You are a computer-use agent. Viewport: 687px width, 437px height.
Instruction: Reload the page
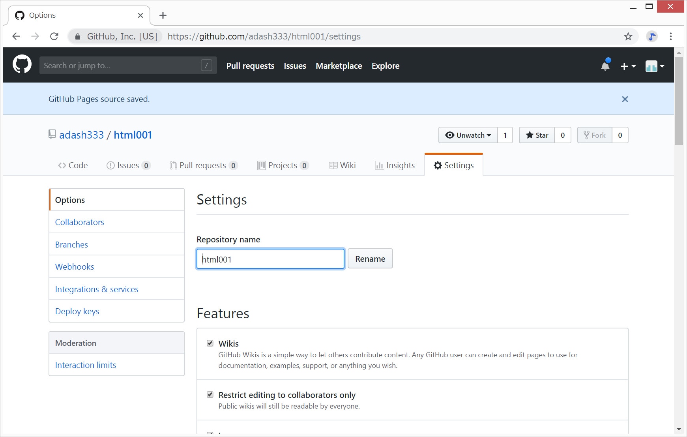pyautogui.click(x=54, y=36)
